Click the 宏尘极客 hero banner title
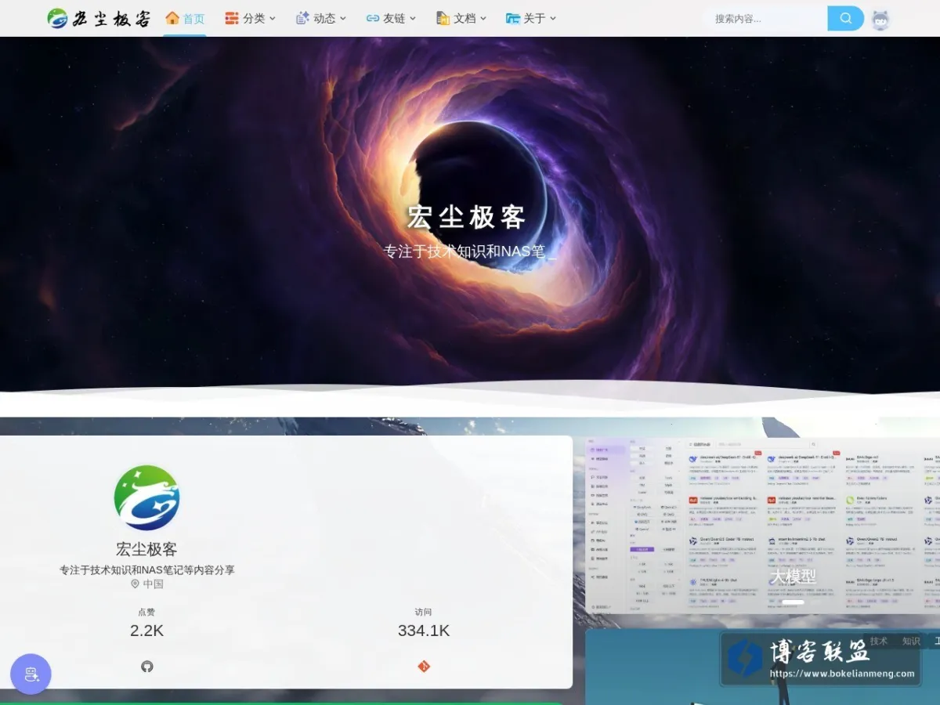This screenshot has width=940, height=705. (x=466, y=218)
